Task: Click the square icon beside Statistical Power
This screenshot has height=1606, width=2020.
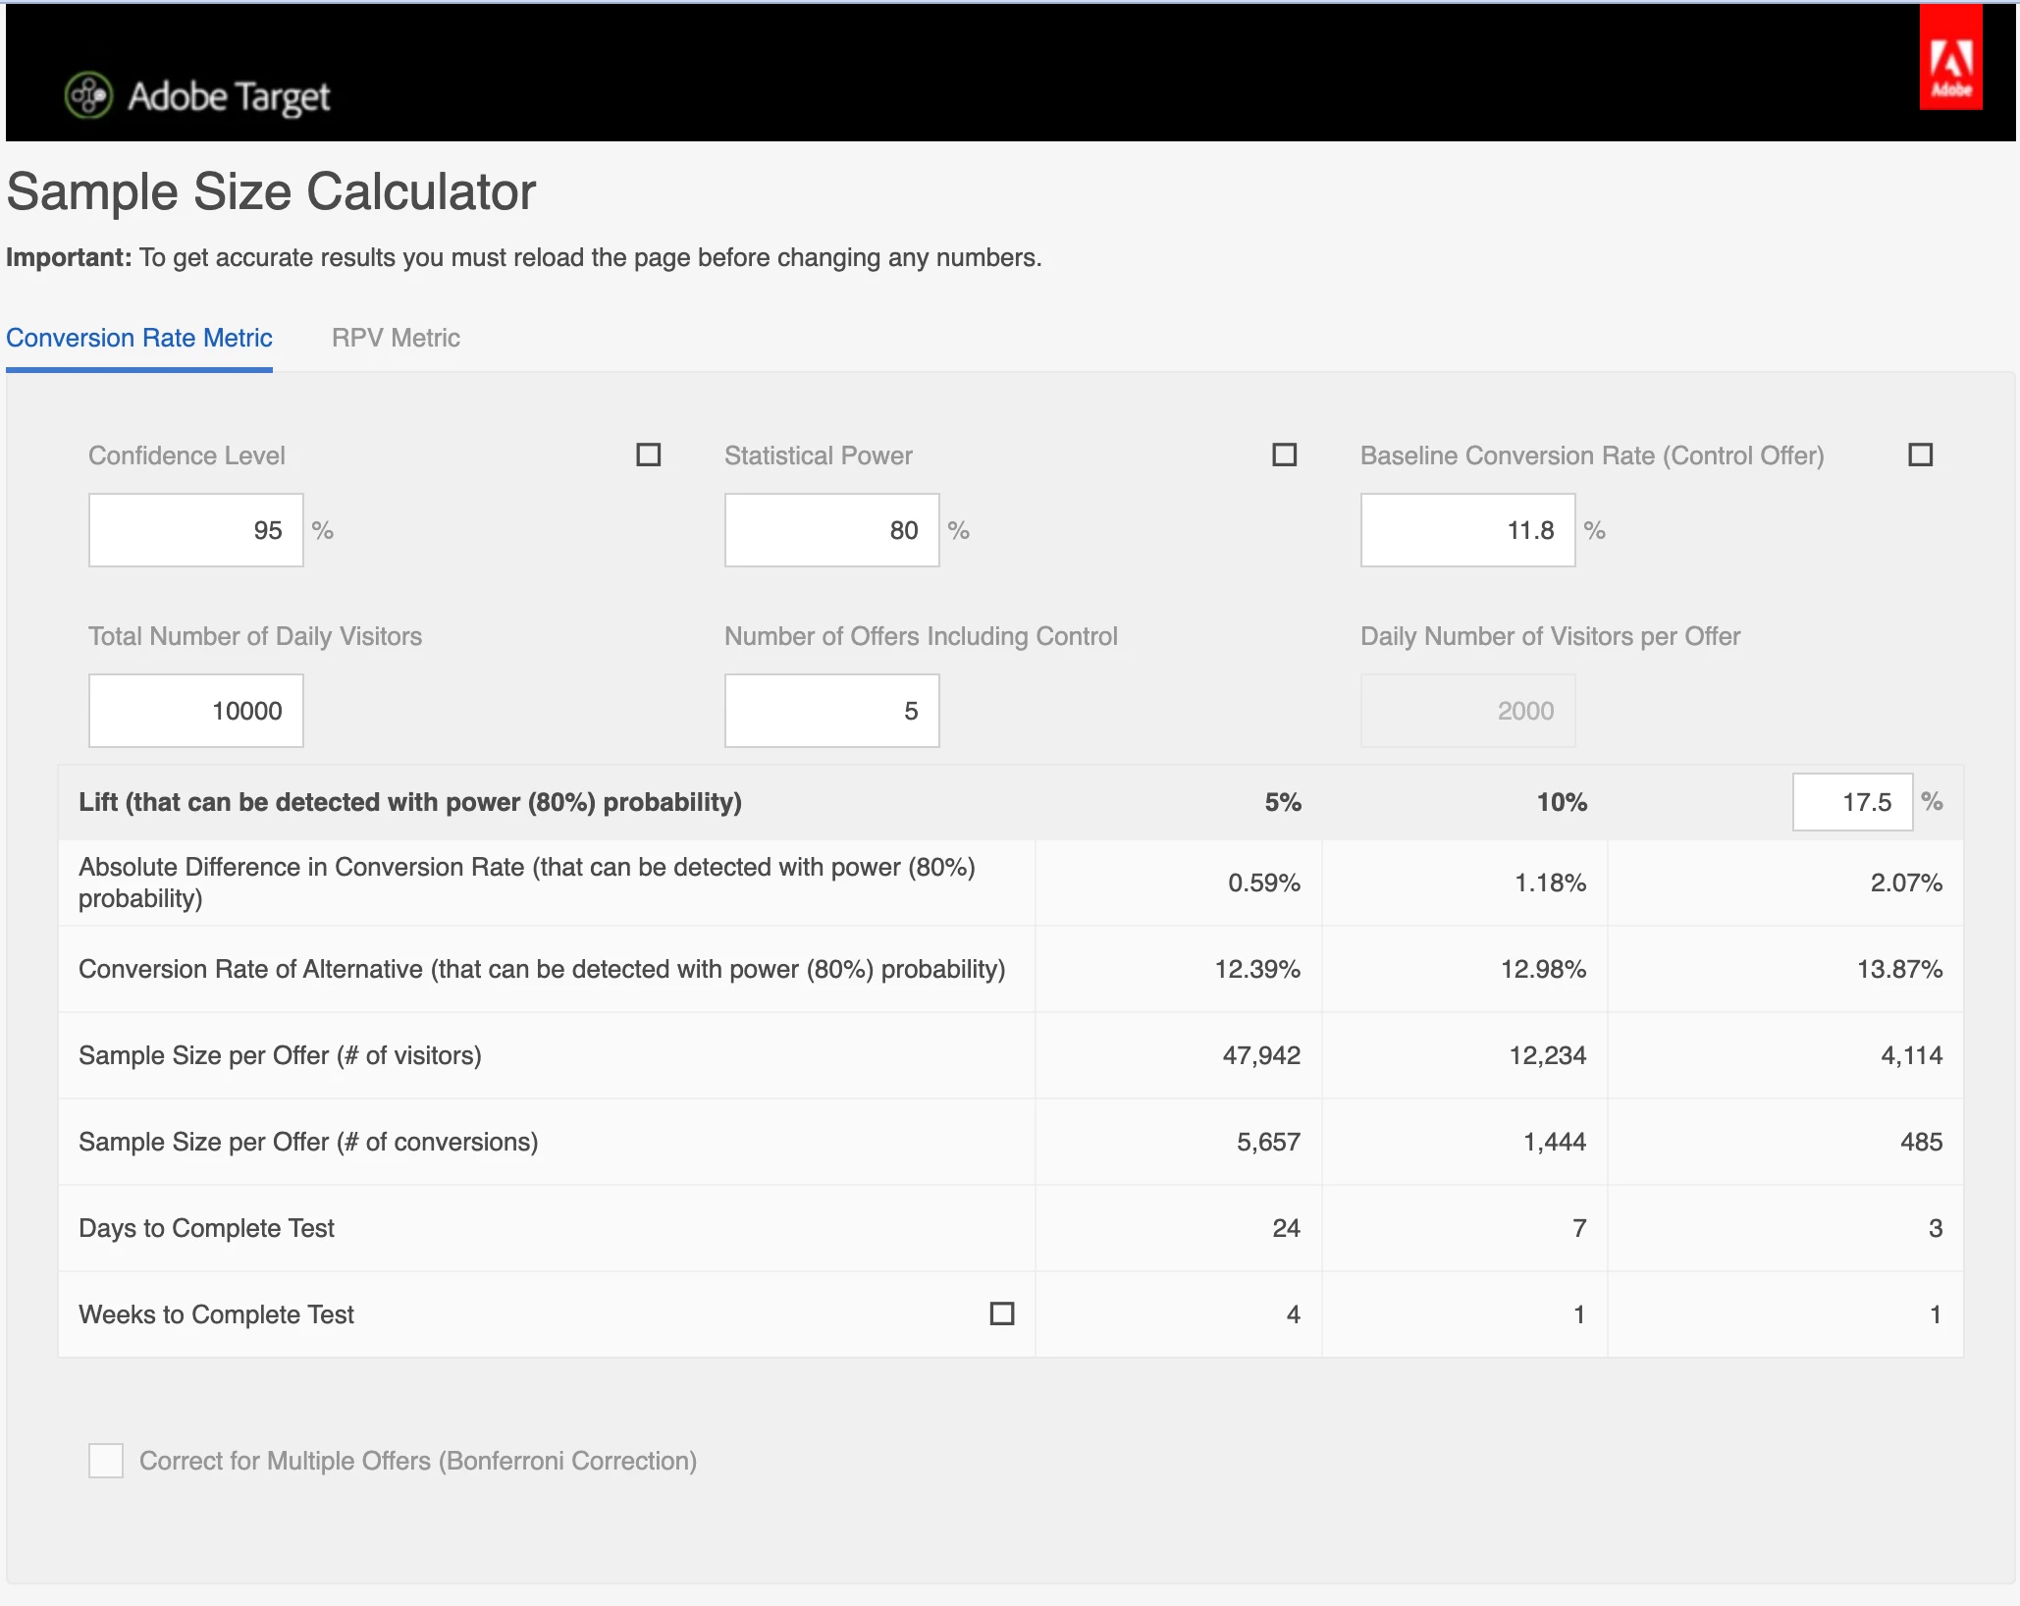Action: 1284,455
